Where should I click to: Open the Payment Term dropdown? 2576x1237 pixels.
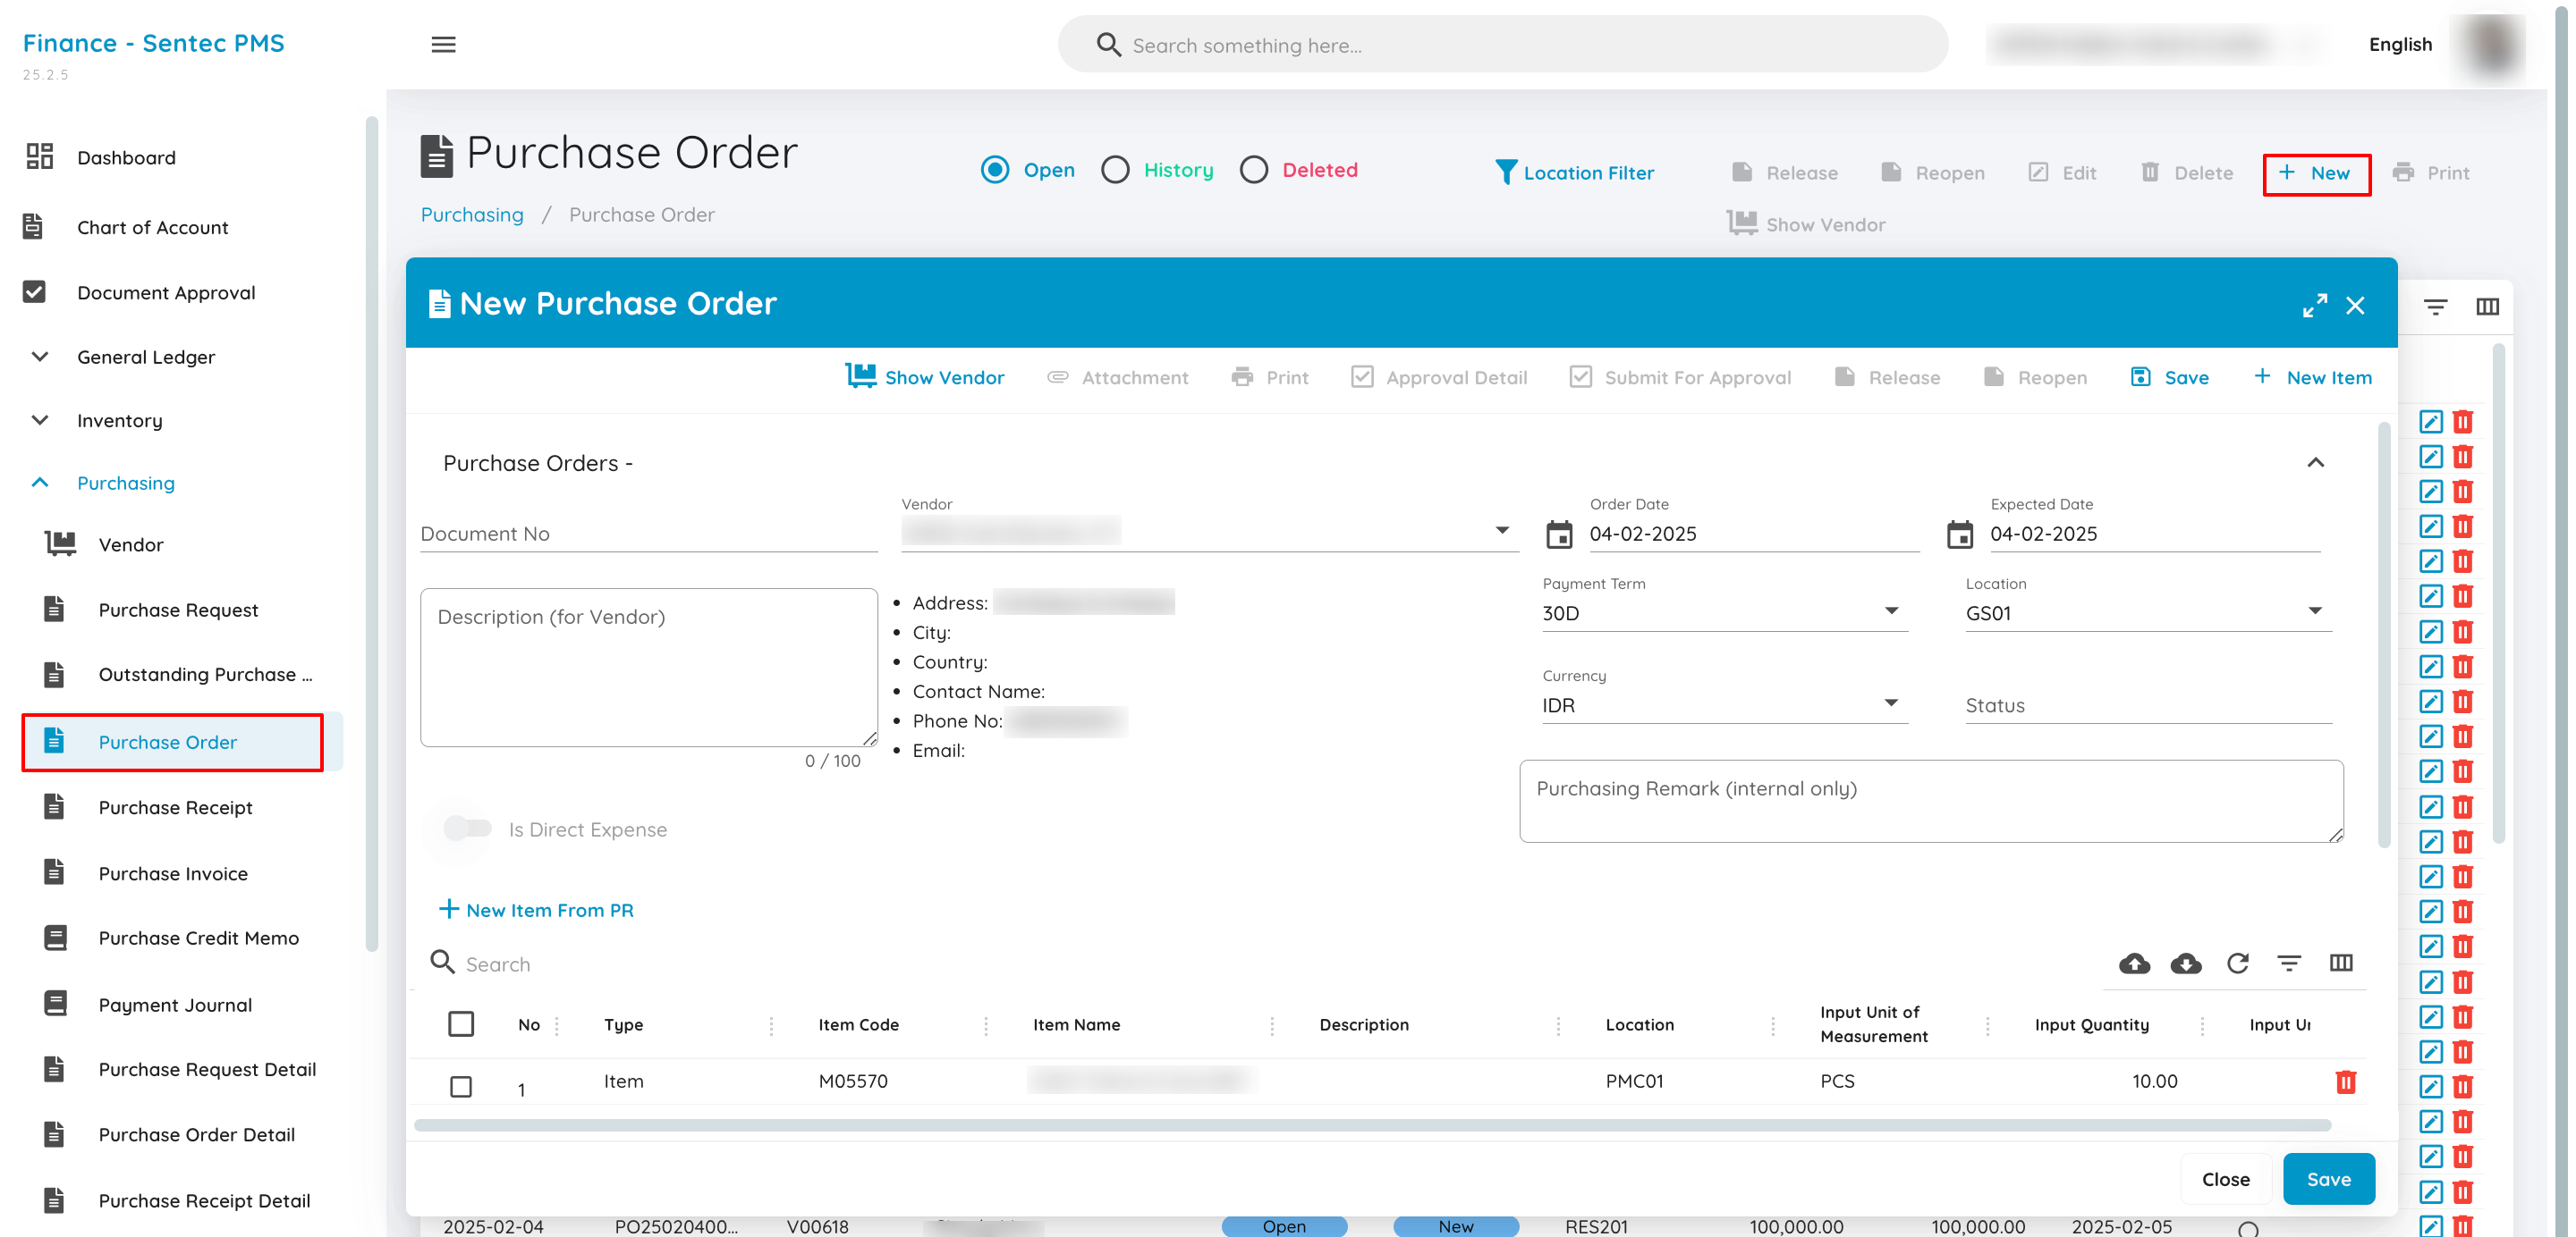tap(1724, 612)
